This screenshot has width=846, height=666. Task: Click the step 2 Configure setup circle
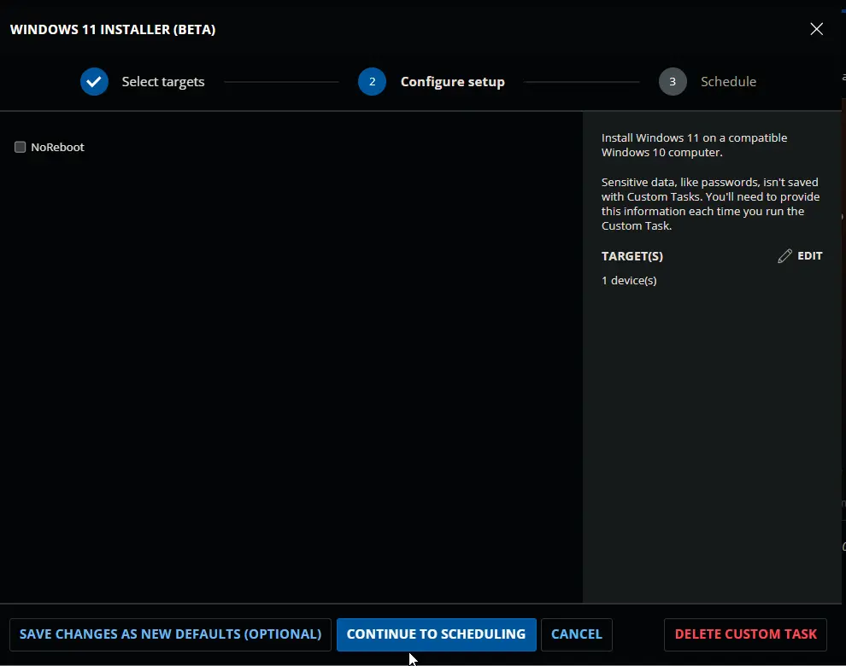373,81
